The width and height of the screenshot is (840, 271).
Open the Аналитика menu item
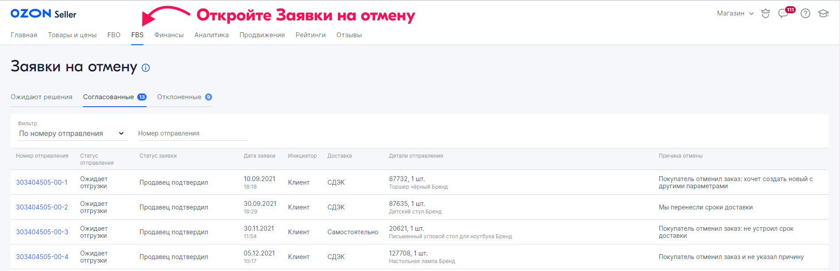click(212, 35)
